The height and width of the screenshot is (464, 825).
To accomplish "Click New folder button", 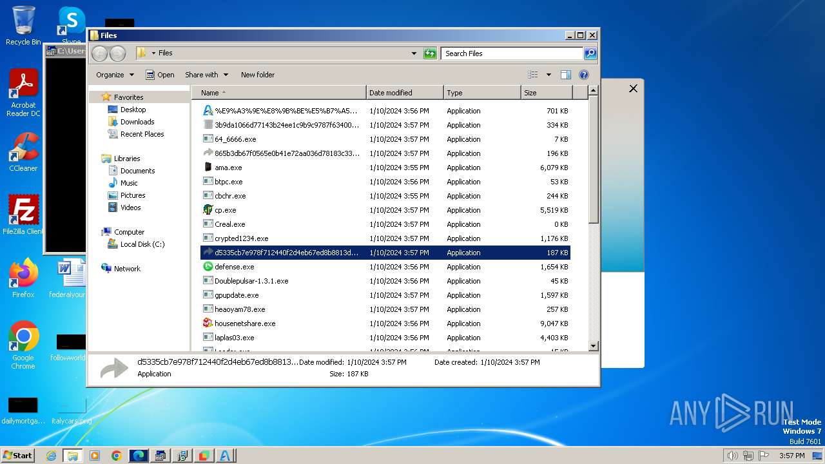I will pos(258,75).
